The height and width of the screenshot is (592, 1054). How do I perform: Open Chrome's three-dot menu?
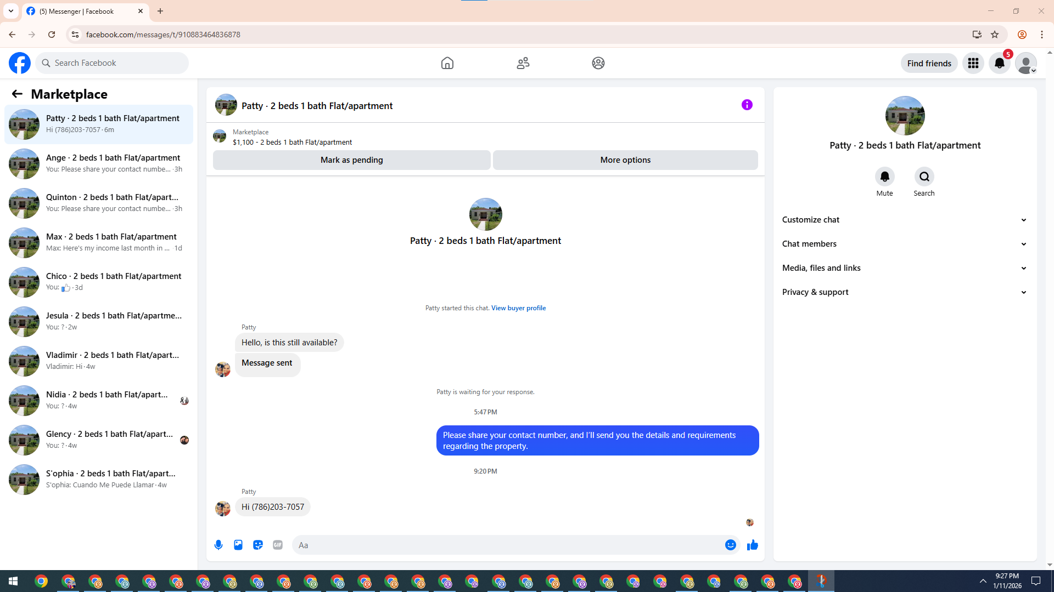[1042, 35]
